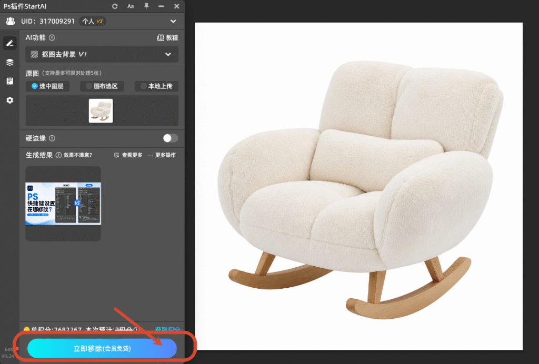Screen dimensions: 539x364
Task: Click the 立即移除(会员免费) button
Action: tap(102, 348)
